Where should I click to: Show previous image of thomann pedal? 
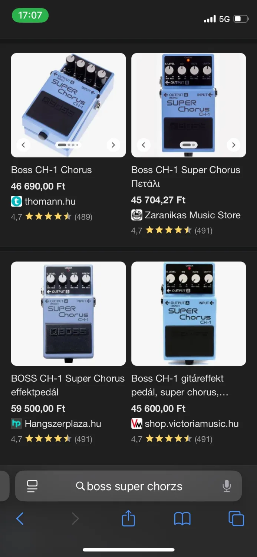click(x=23, y=145)
